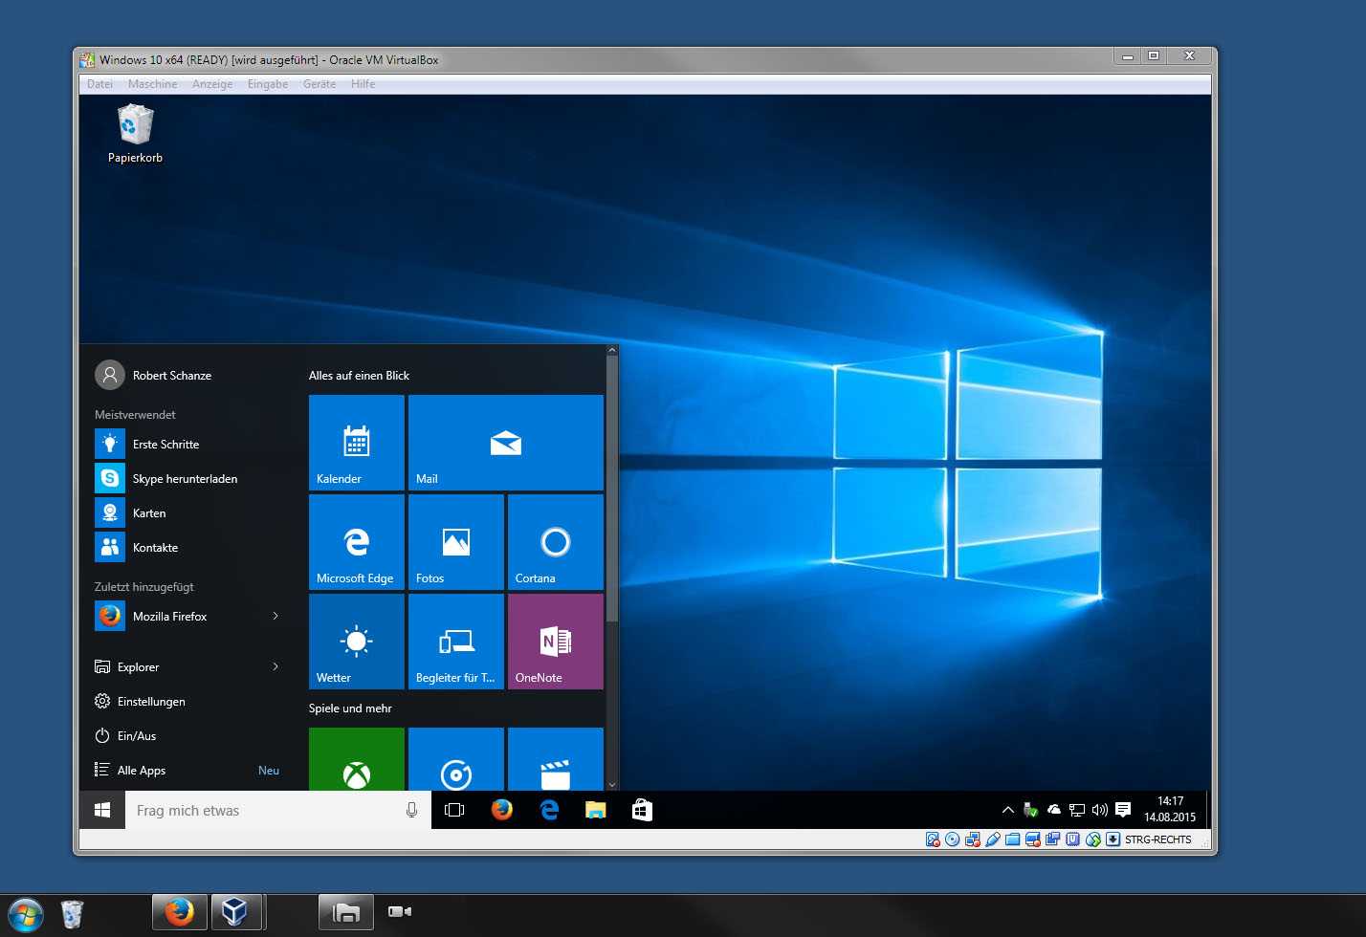Screen dimensions: 1366x937
Task: Show hidden tray icons with the chevron
Action: pos(1007,810)
